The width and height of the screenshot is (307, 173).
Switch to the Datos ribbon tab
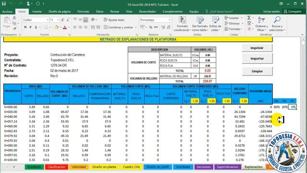click(100, 12)
